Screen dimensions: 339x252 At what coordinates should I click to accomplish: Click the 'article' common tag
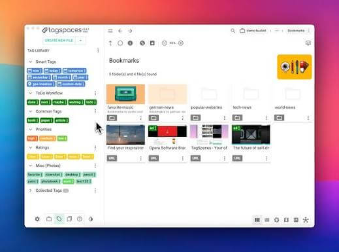point(61,120)
